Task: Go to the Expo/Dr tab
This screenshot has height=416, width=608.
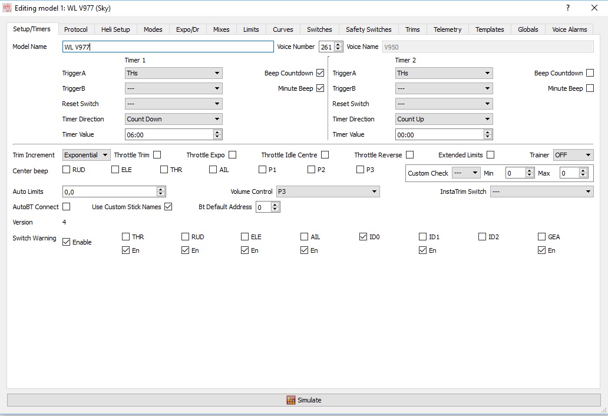Action: 188,29
